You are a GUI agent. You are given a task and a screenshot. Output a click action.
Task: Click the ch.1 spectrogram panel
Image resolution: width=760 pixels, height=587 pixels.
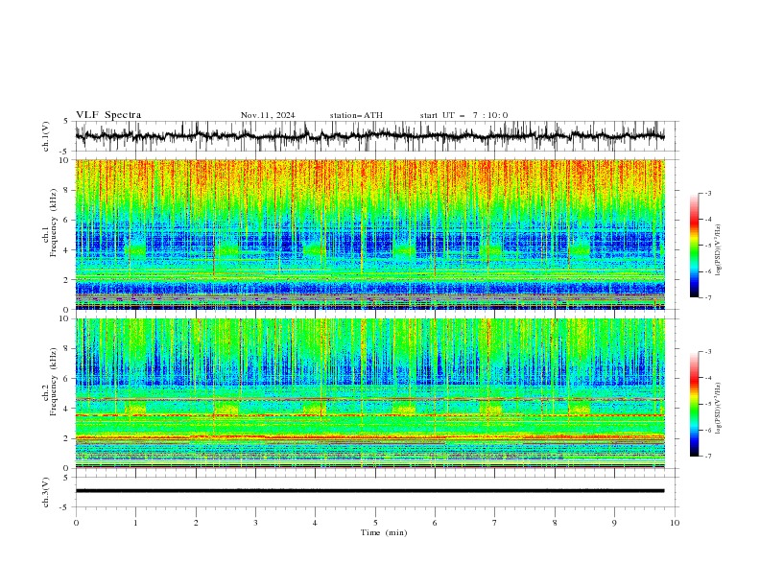369,234
